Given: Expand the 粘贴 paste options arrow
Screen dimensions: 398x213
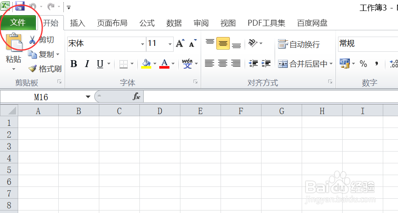Looking at the screenshot, I should tap(14, 69).
